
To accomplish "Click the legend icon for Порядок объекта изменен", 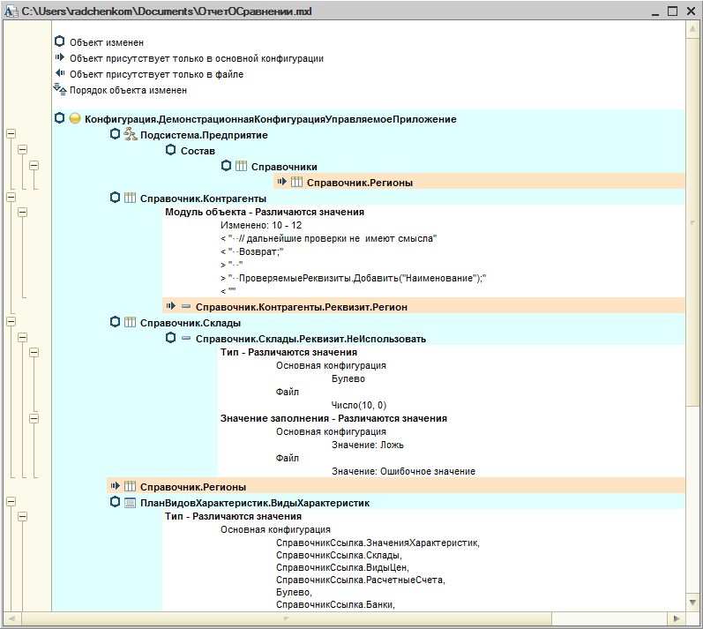I will pyautogui.click(x=60, y=89).
